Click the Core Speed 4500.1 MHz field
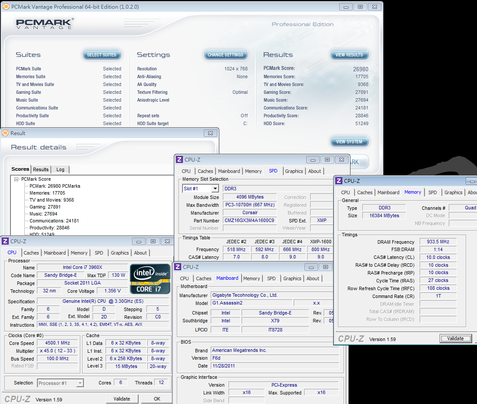The width and height of the screenshot is (477, 404). pos(57,343)
